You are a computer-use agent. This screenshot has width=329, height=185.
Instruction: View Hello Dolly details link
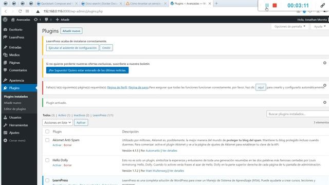click(x=176, y=171)
